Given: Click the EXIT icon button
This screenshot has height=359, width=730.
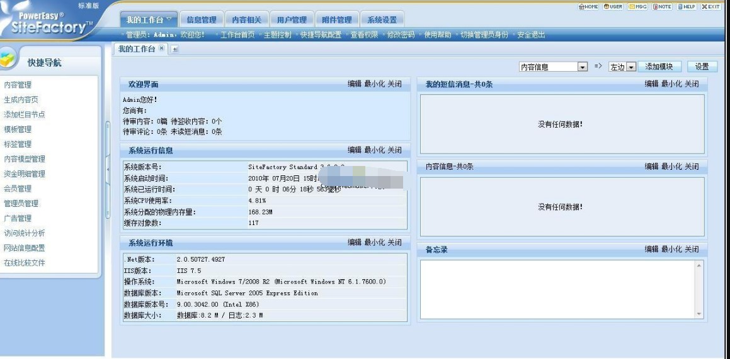Looking at the screenshot, I should (x=710, y=7).
